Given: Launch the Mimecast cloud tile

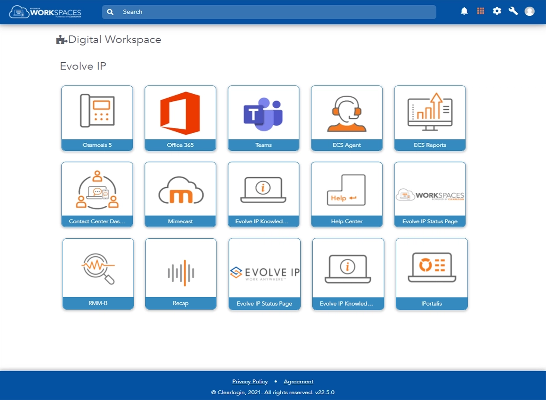Looking at the screenshot, I should click(180, 194).
